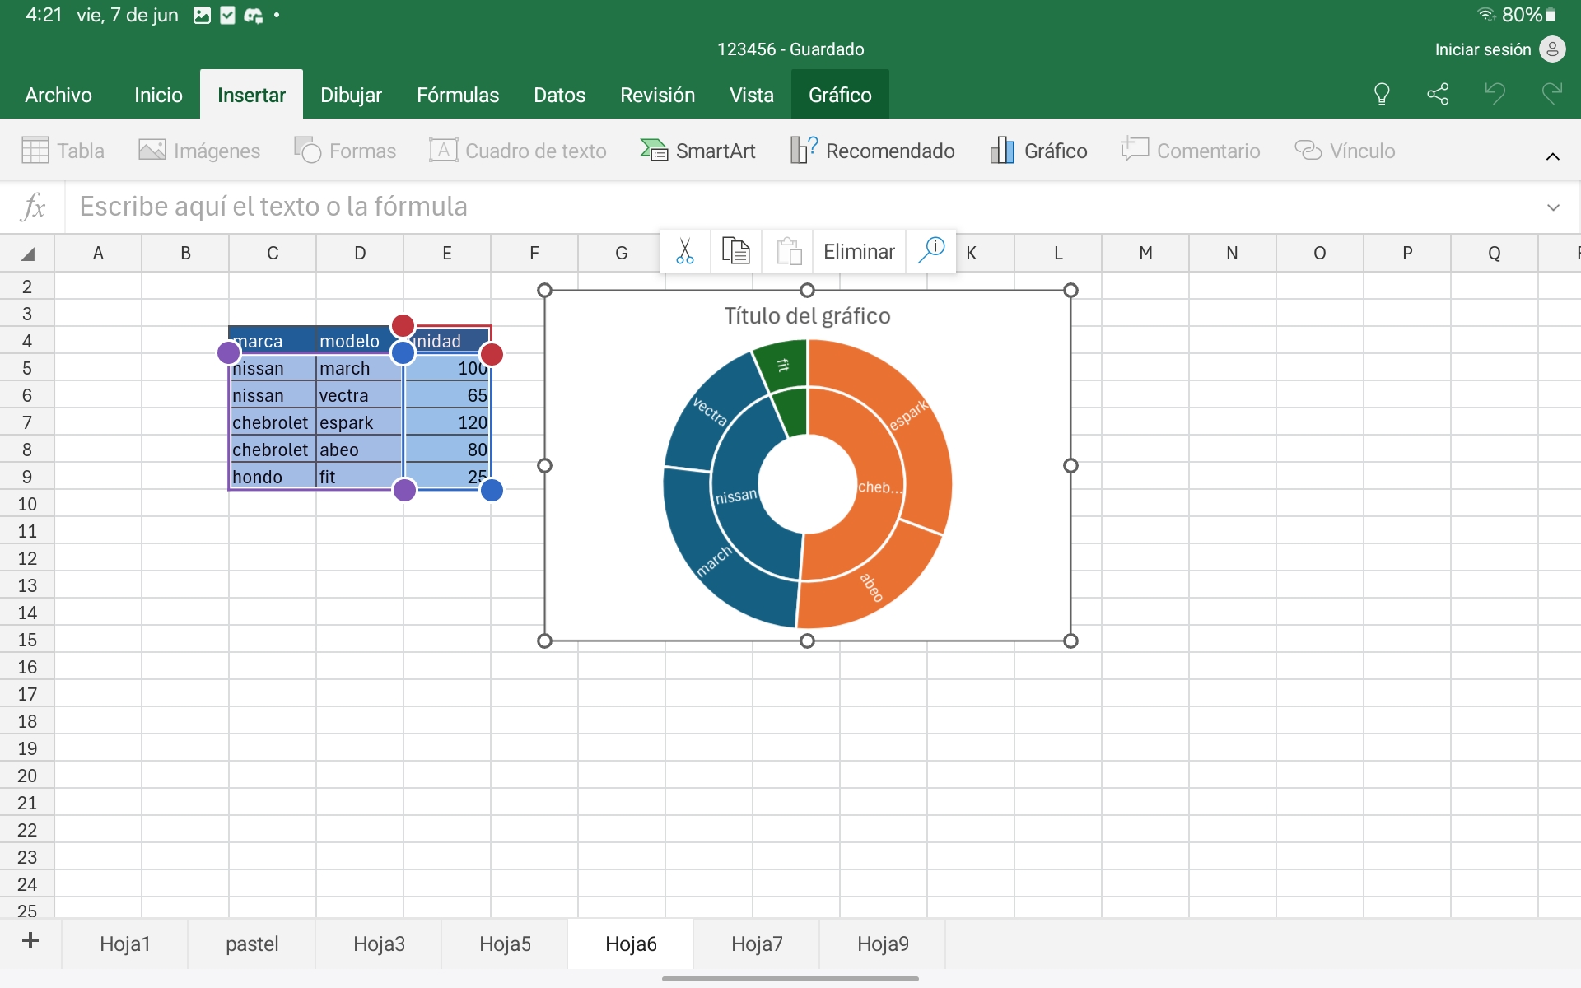Tap the Cut scissors icon
1581x988 pixels.
[x=684, y=251]
